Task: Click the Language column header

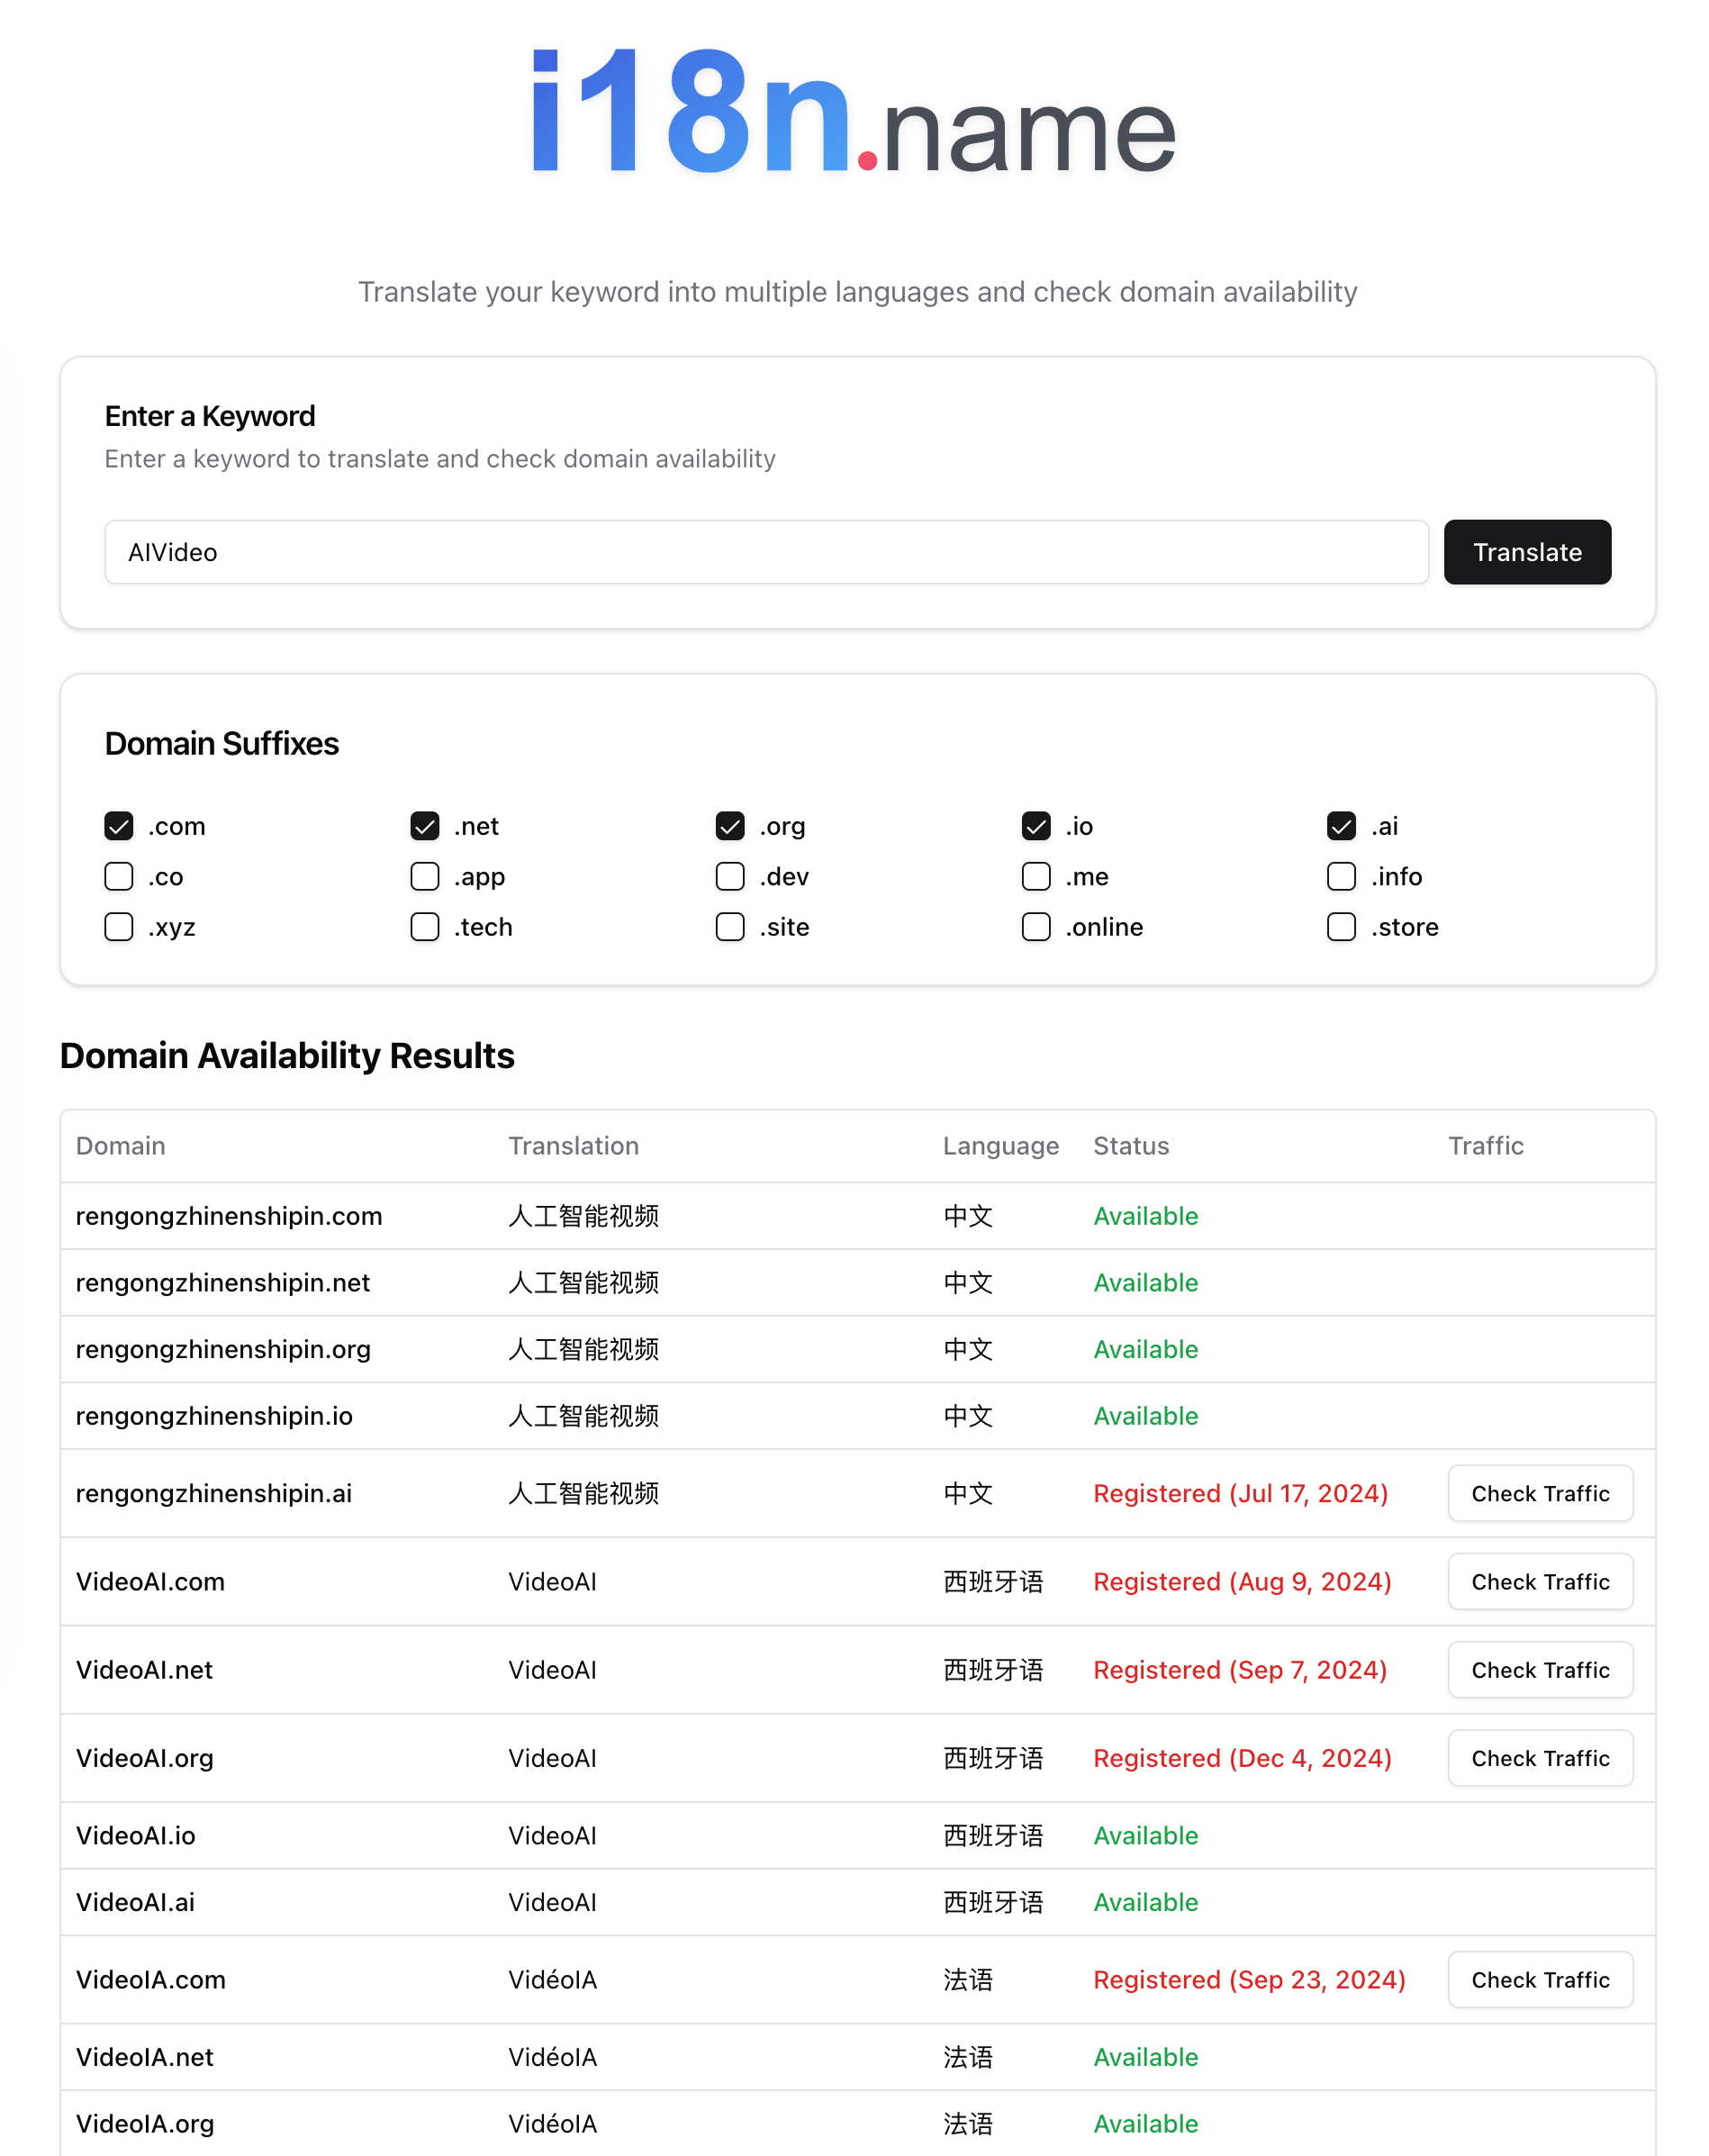Action: click(x=1001, y=1146)
